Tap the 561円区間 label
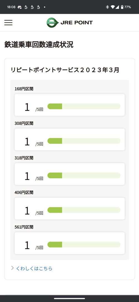The height and width of the screenshot is (302, 139). tap(24, 227)
